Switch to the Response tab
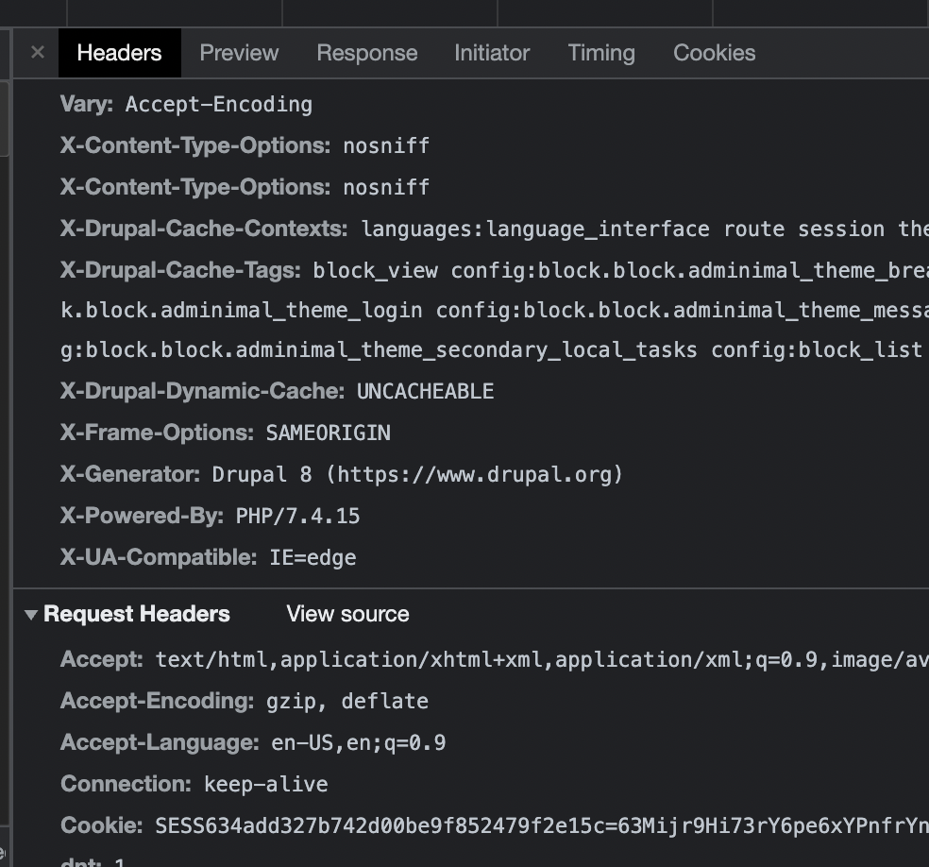The image size is (929, 867). click(366, 53)
